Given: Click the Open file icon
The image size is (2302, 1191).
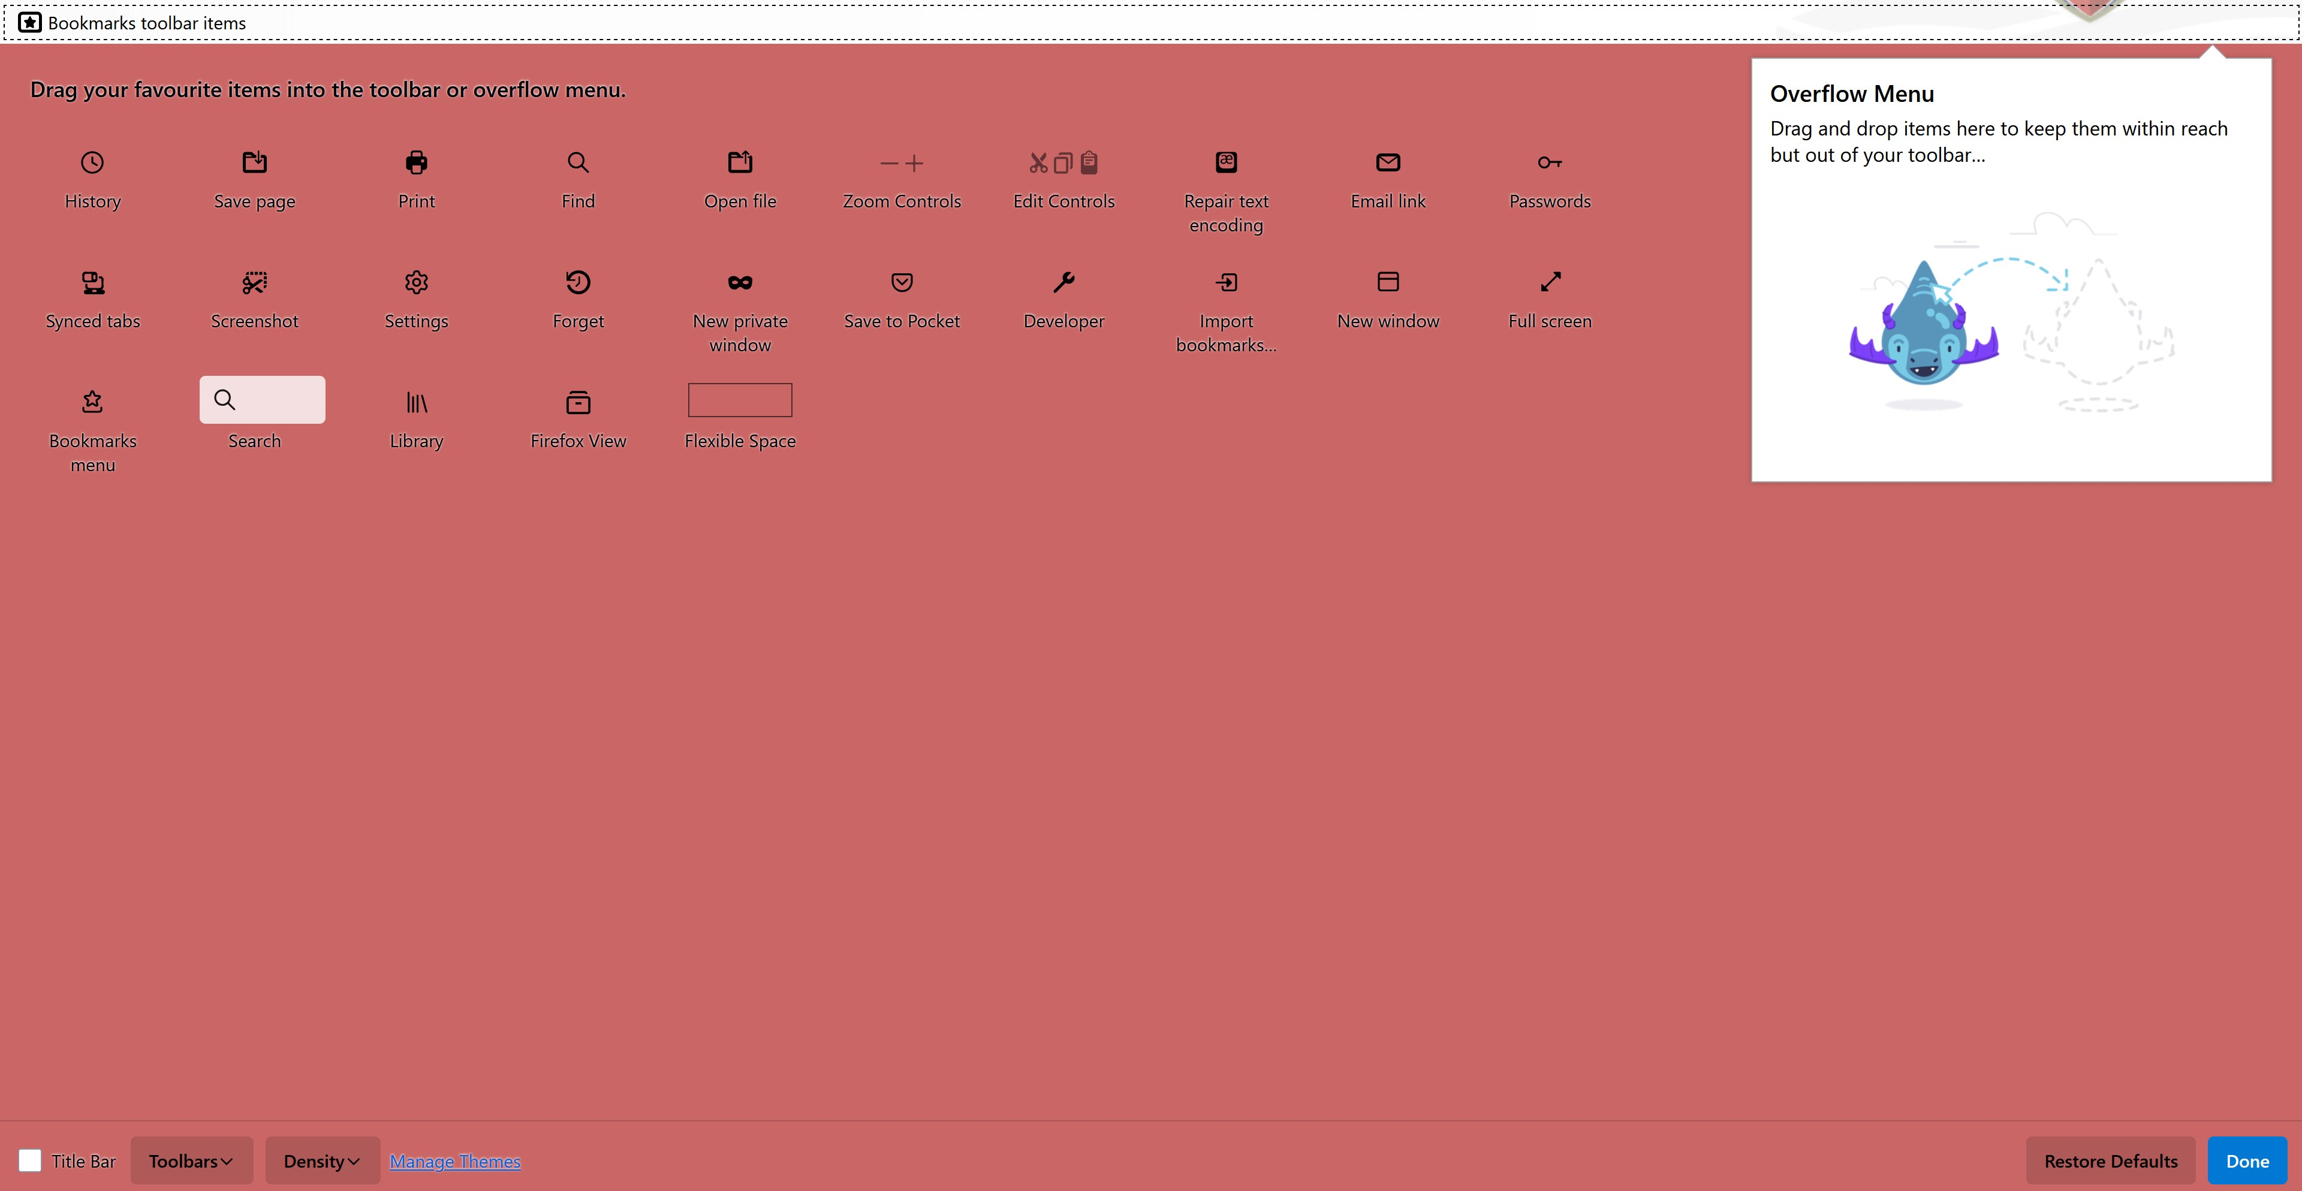Looking at the screenshot, I should pos(740,162).
